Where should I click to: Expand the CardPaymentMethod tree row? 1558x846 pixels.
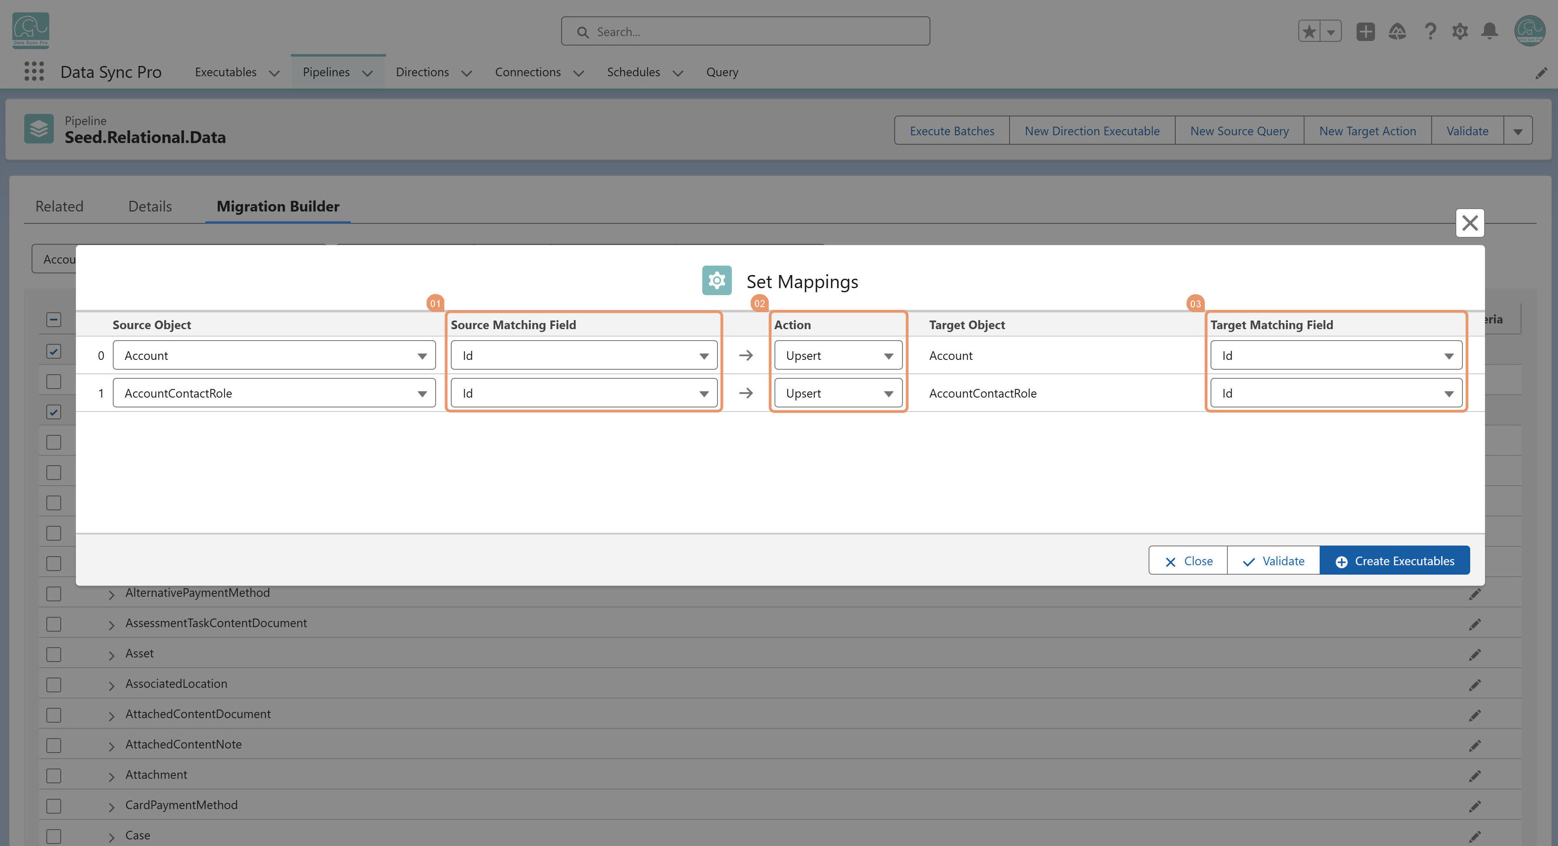click(x=111, y=807)
